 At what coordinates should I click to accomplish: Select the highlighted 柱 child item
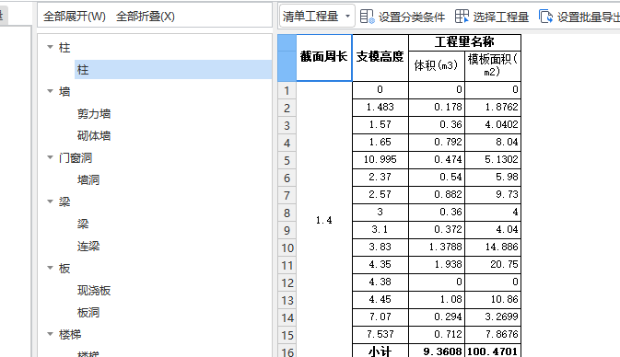[173, 70]
